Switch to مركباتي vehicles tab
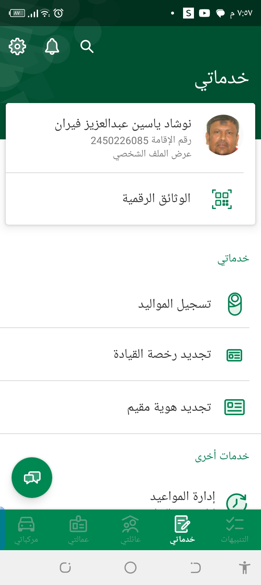 click(26, 530)
